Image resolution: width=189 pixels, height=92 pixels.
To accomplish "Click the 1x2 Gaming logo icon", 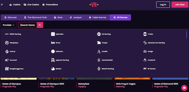I will [x=99, y=34].
